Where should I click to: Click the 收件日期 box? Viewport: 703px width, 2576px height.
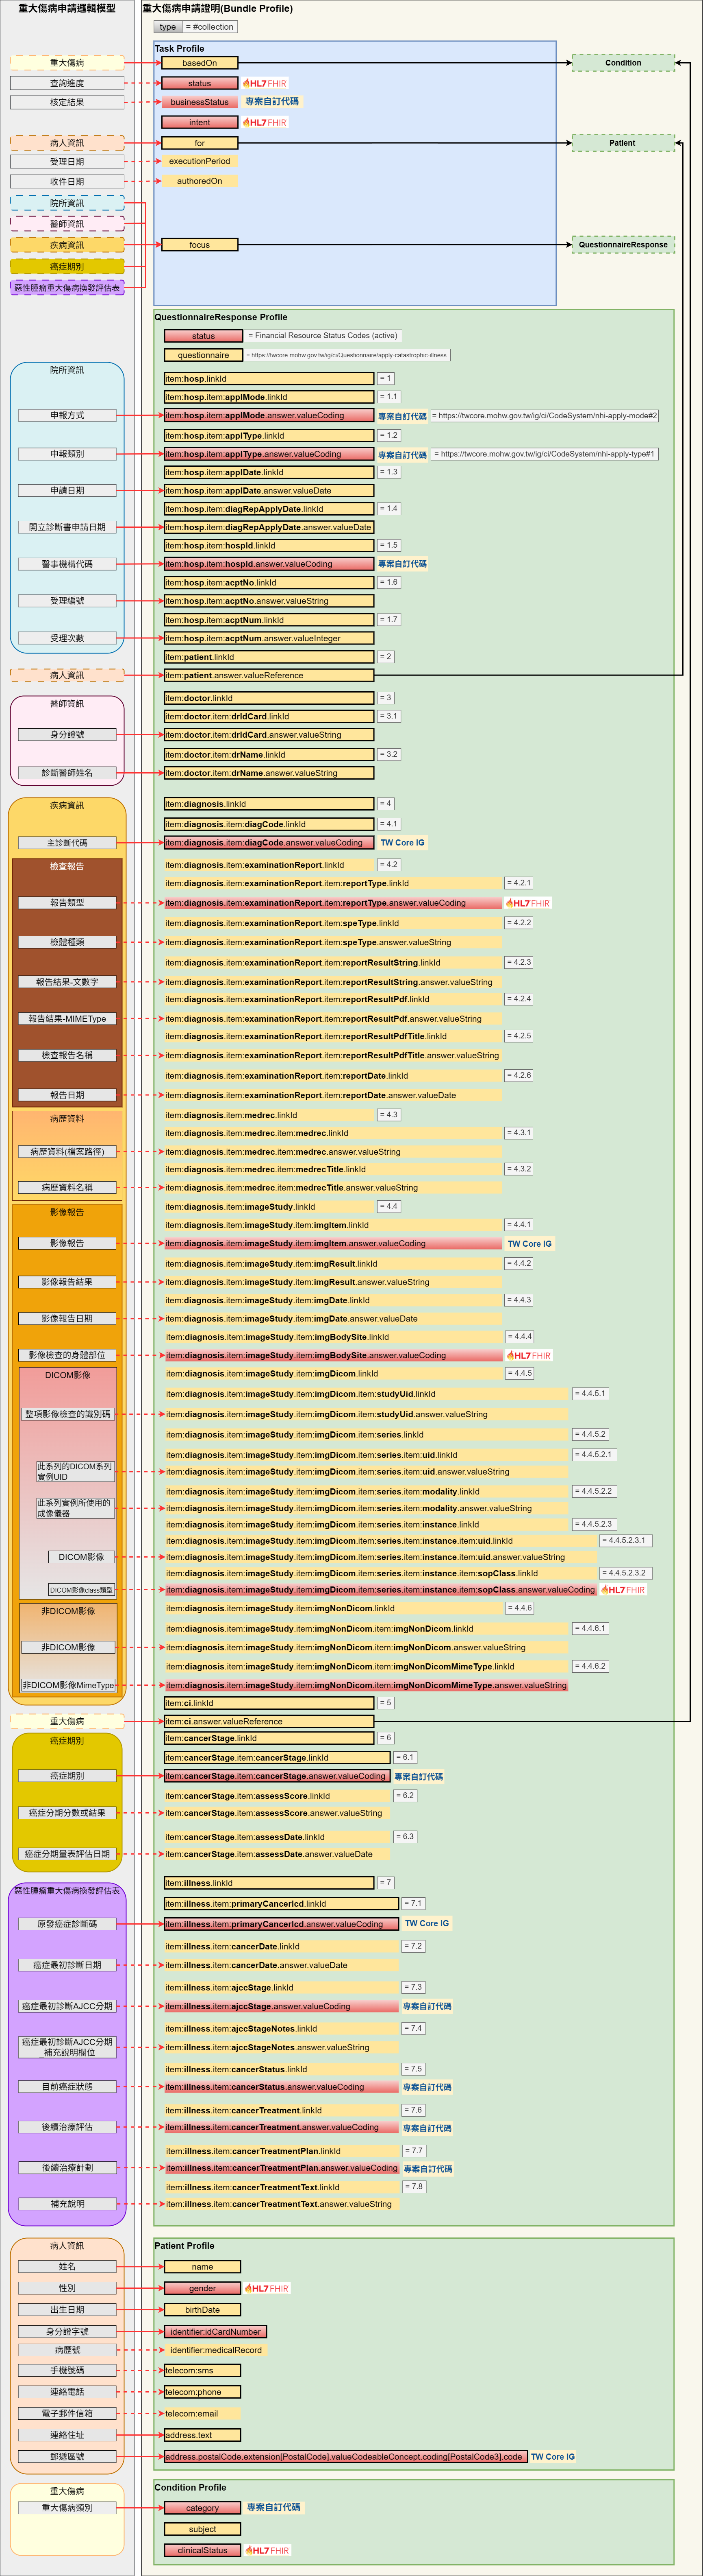pos(67,181)
